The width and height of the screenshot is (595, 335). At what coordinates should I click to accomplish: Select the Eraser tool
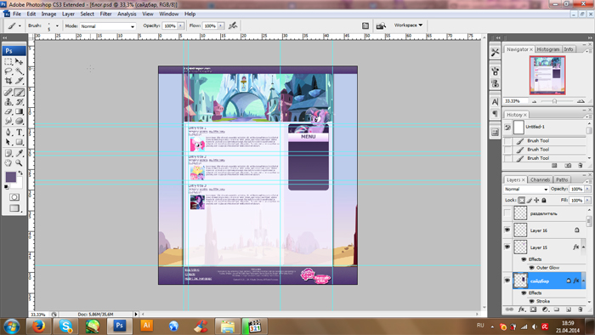(8, 111)
